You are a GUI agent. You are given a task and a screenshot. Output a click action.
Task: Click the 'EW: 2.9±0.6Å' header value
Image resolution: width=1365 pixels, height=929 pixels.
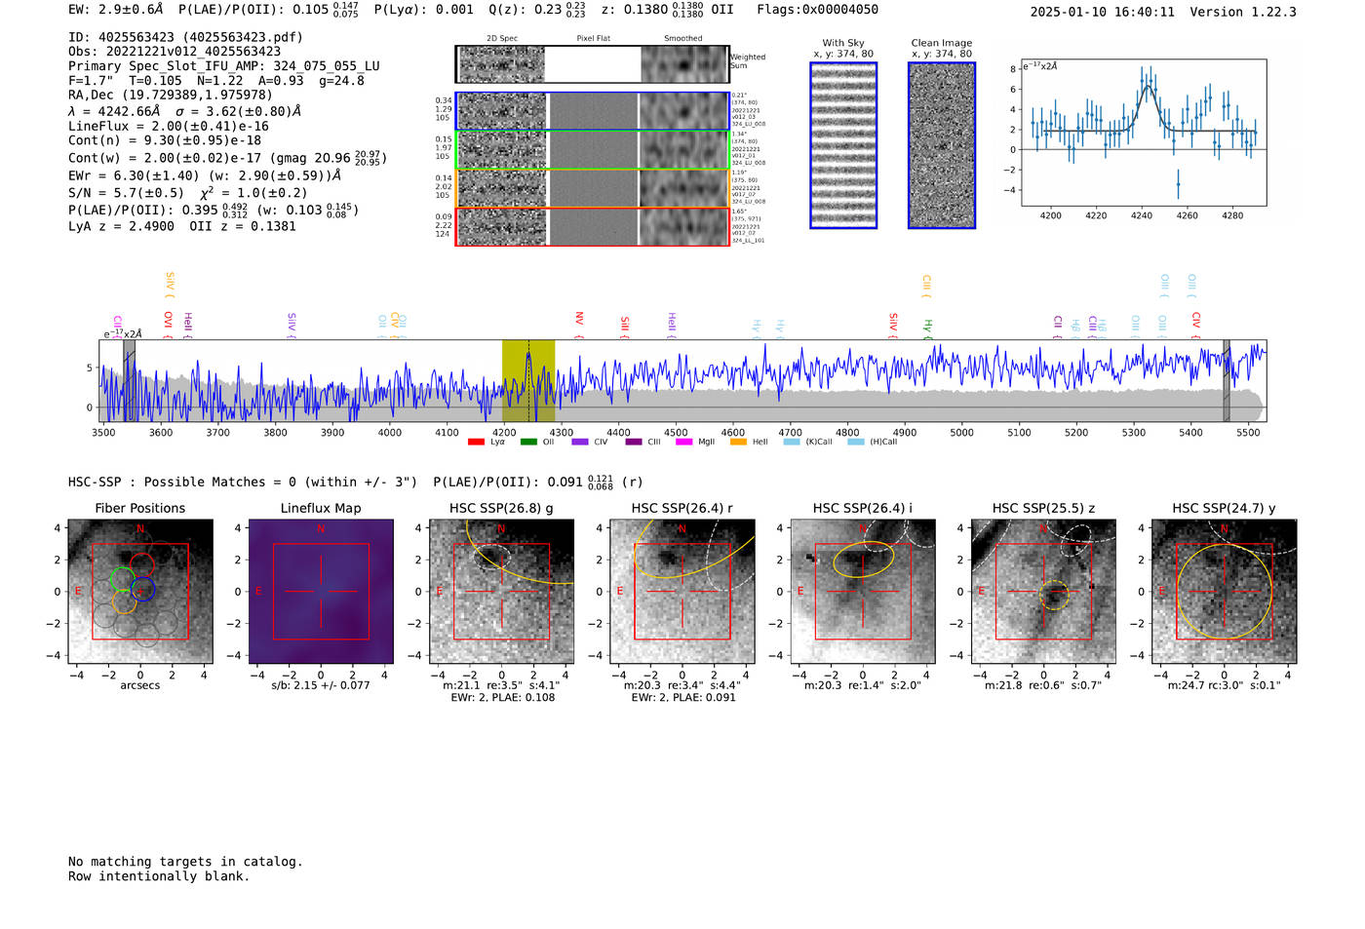coord(116,10)
